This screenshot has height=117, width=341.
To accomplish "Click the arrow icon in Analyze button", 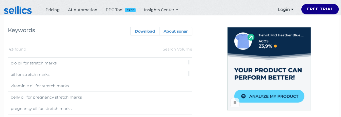I will (x=243, y=96).
